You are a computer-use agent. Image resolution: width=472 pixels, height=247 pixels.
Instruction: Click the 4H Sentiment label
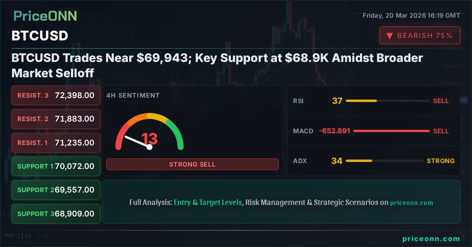click(x=133, y=95)
